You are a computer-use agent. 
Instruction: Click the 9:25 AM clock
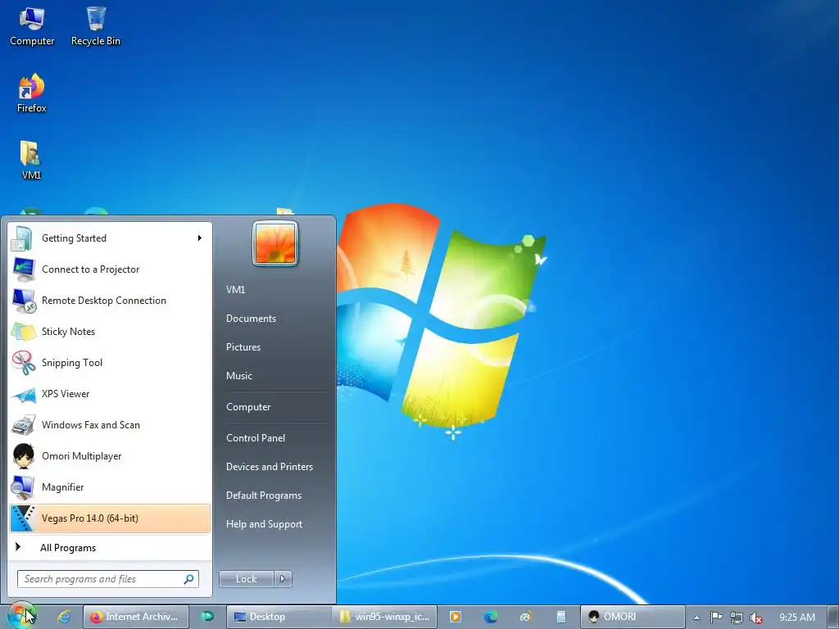(x=797, y=618)
